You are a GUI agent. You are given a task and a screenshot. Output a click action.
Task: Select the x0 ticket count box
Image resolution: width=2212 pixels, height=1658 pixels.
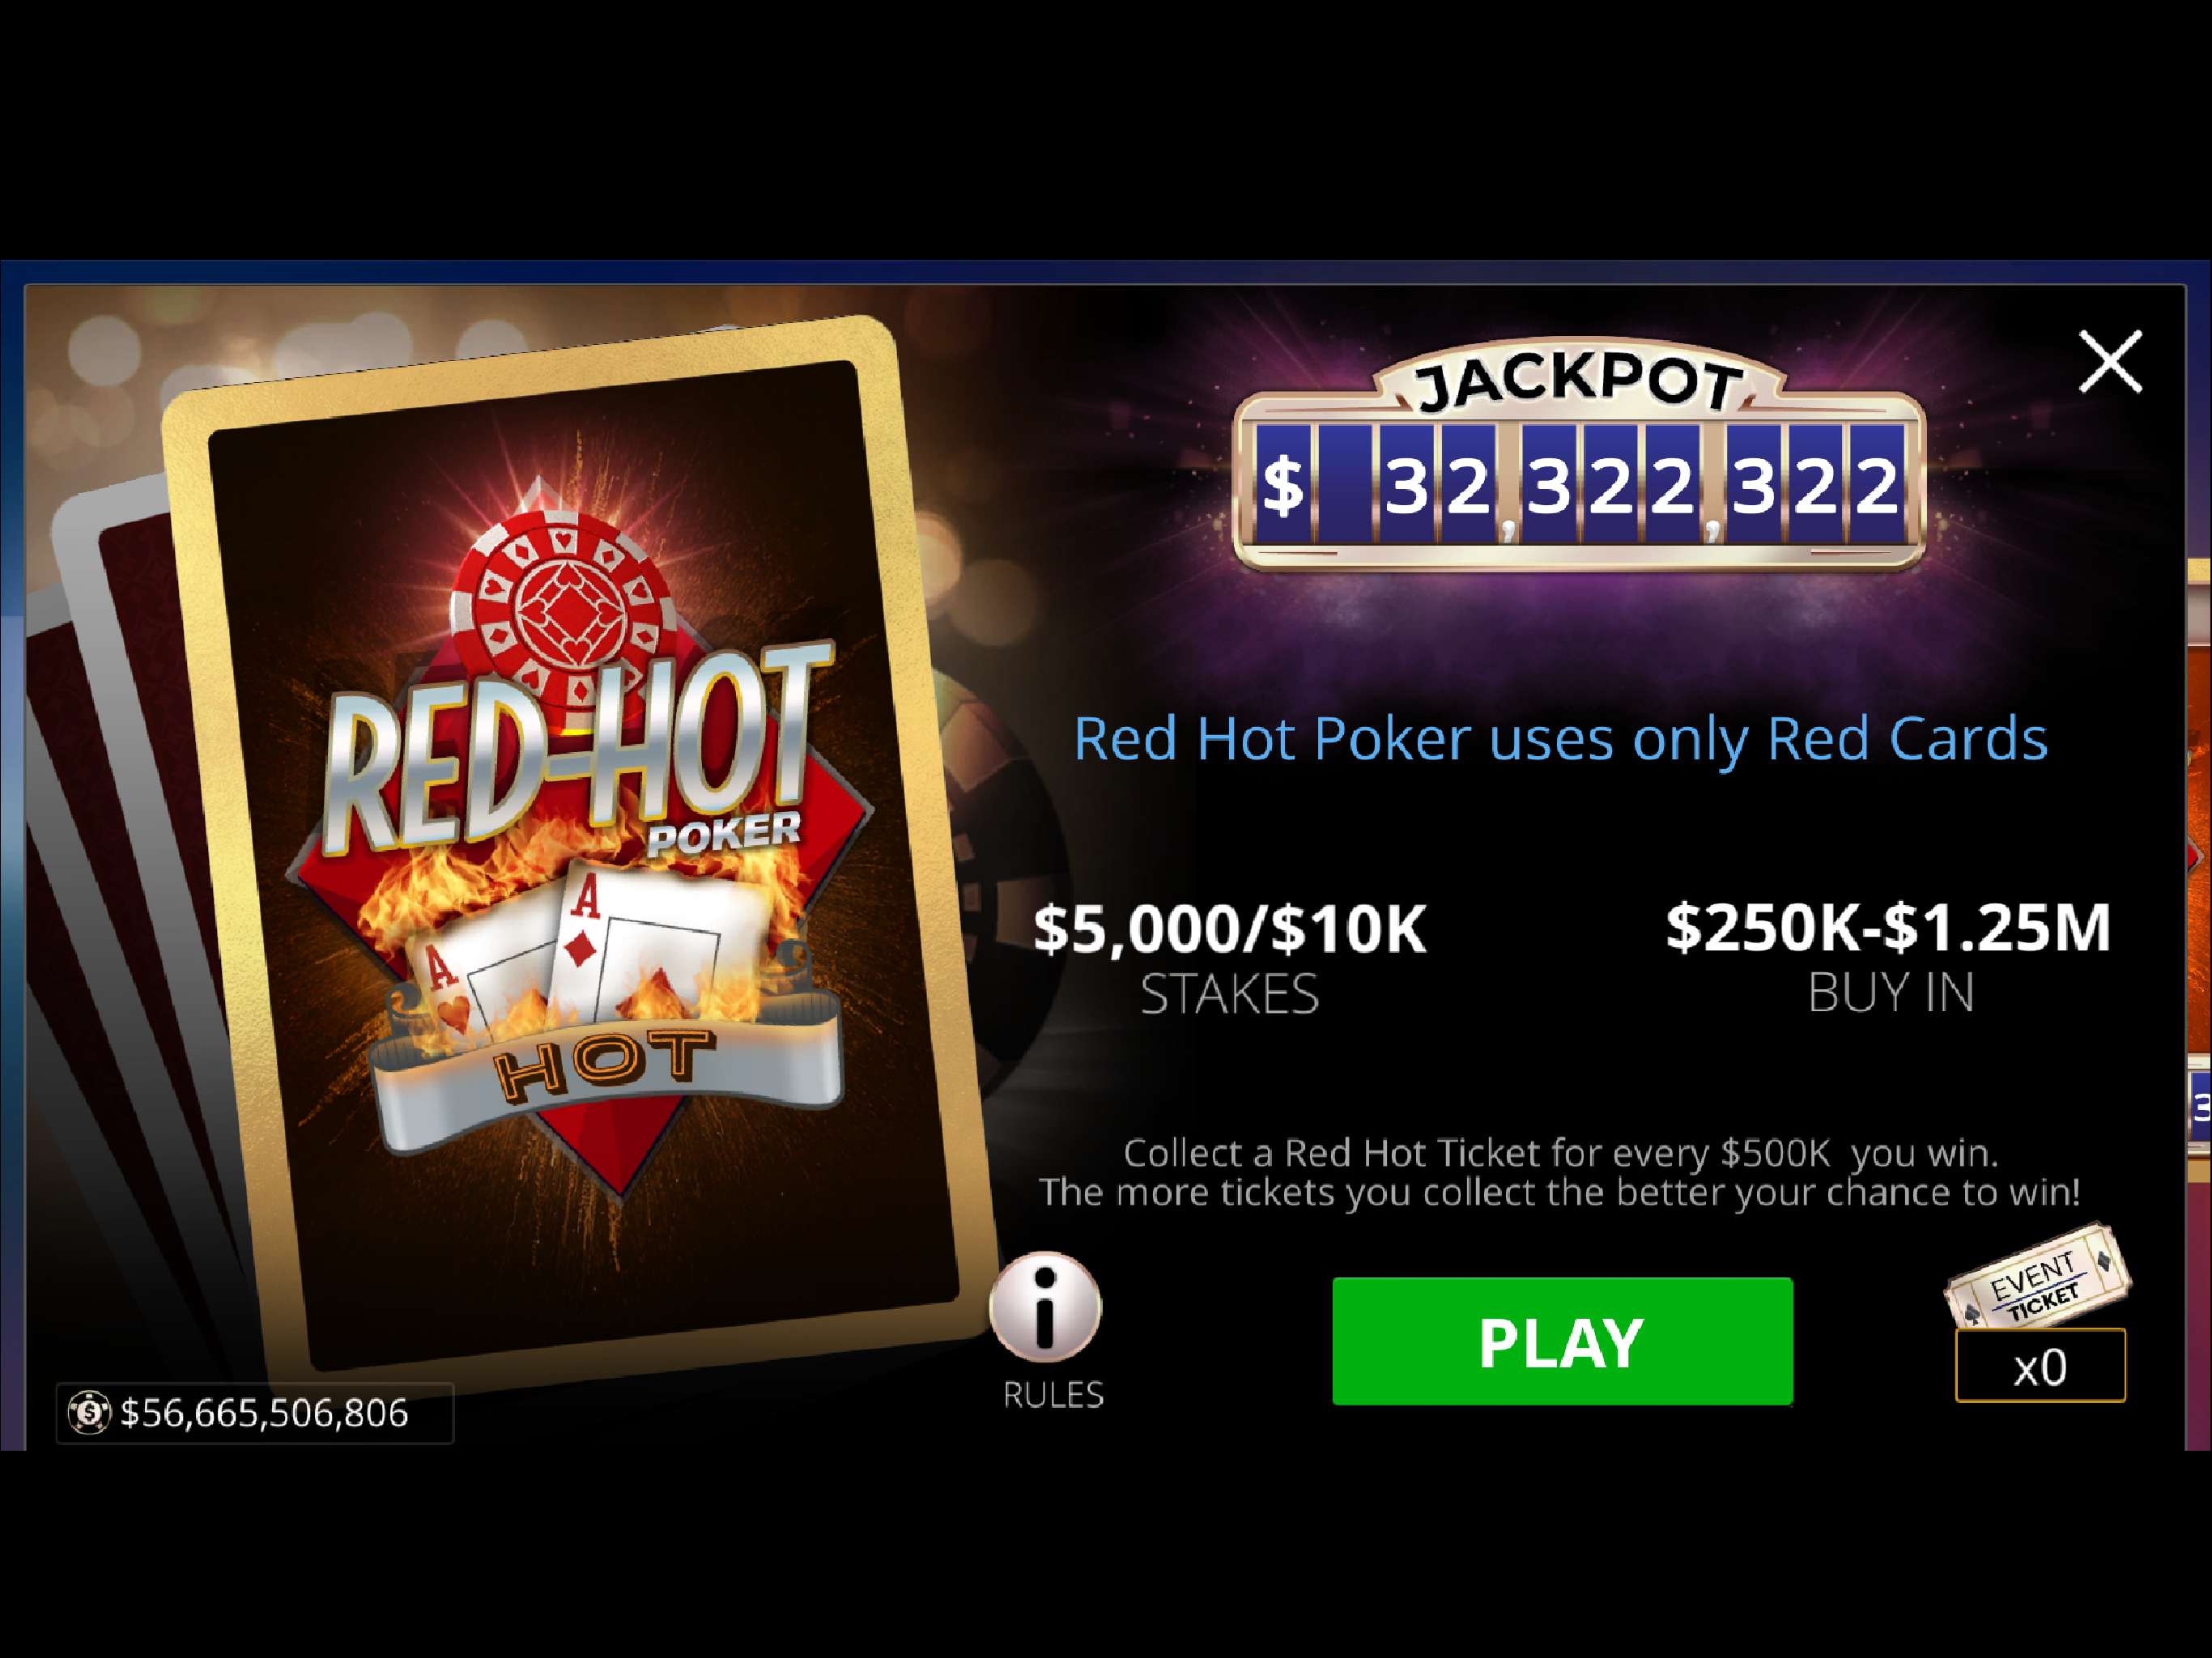pos(2040,1366)
